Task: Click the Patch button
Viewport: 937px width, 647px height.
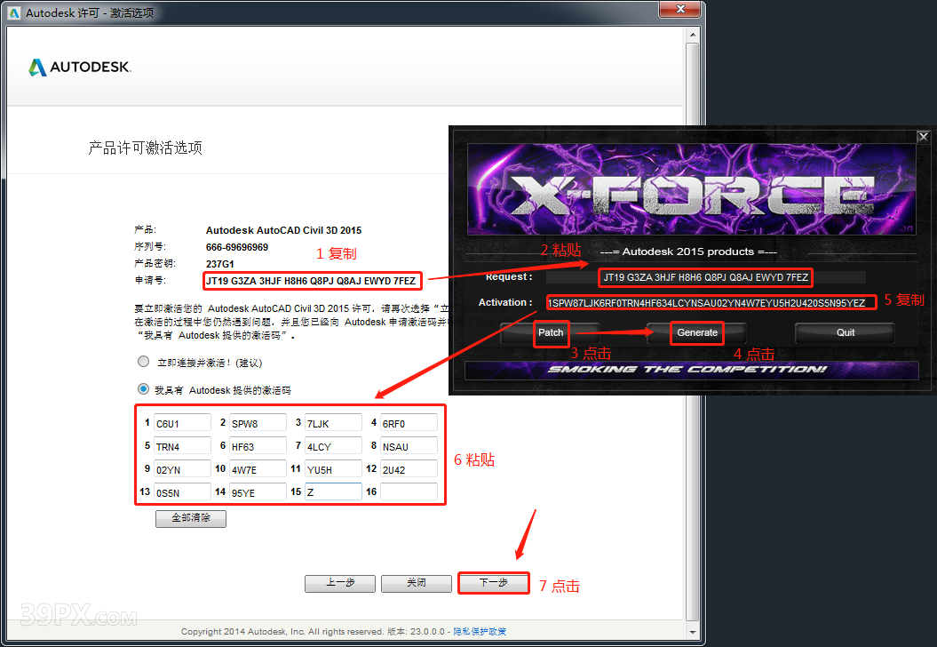Action: [x=551, y=333]
